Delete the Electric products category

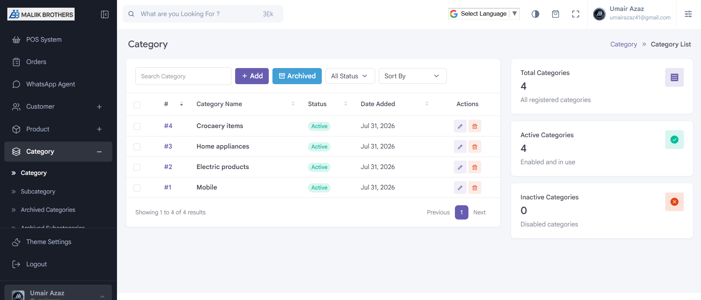pos(475,167)
